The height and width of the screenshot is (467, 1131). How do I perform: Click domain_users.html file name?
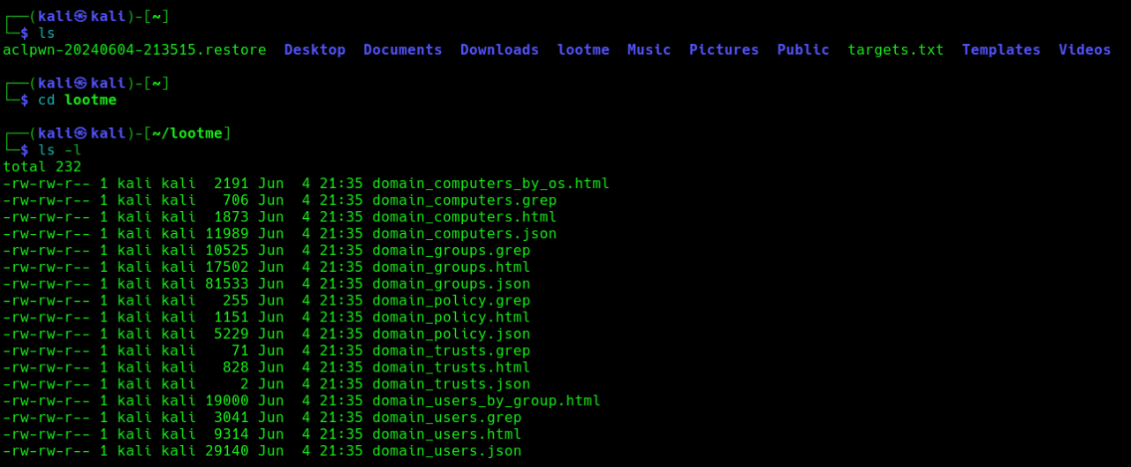click(446, 434)
